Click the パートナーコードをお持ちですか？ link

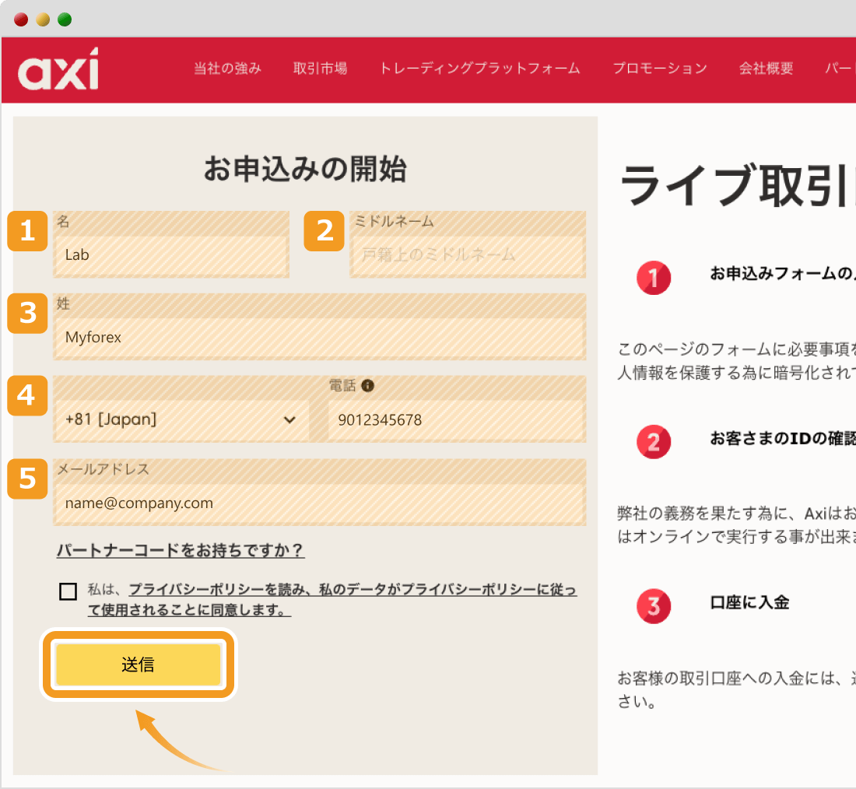click(x=181, y=551)
